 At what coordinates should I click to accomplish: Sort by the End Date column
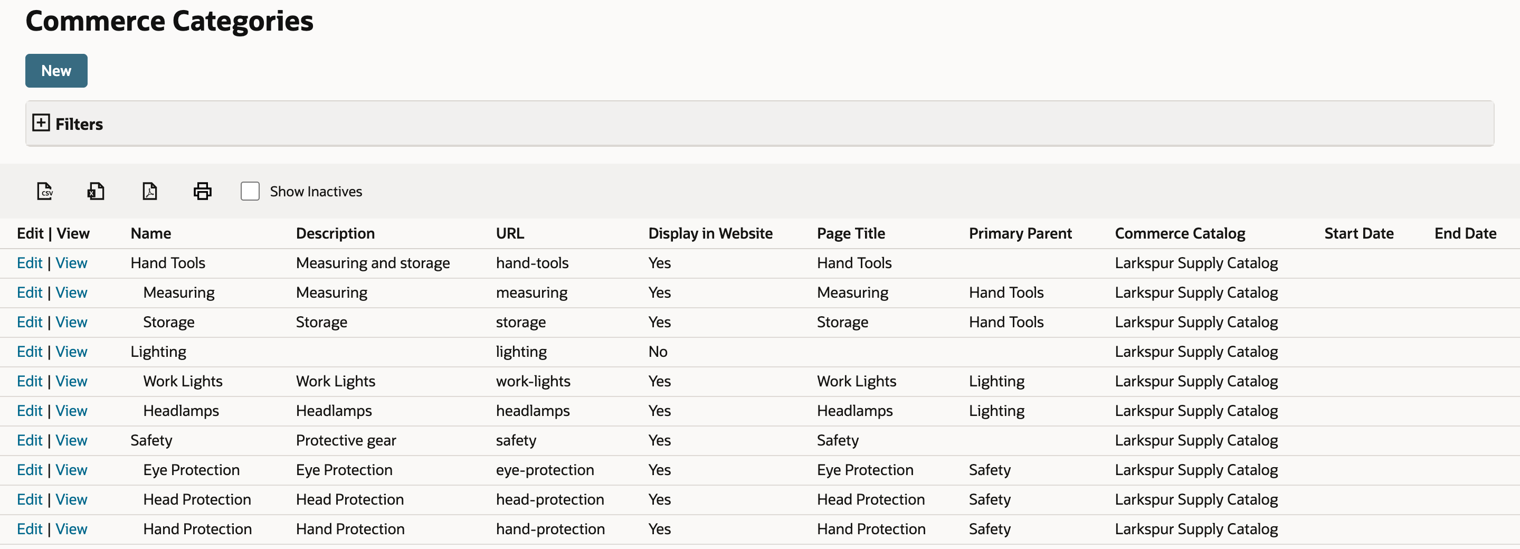1465,234
